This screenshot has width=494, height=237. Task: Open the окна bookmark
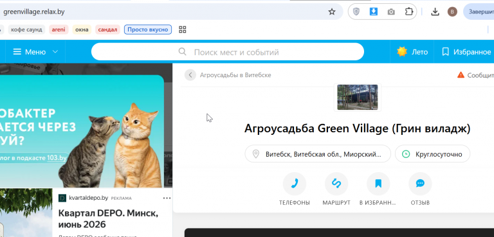82,30
